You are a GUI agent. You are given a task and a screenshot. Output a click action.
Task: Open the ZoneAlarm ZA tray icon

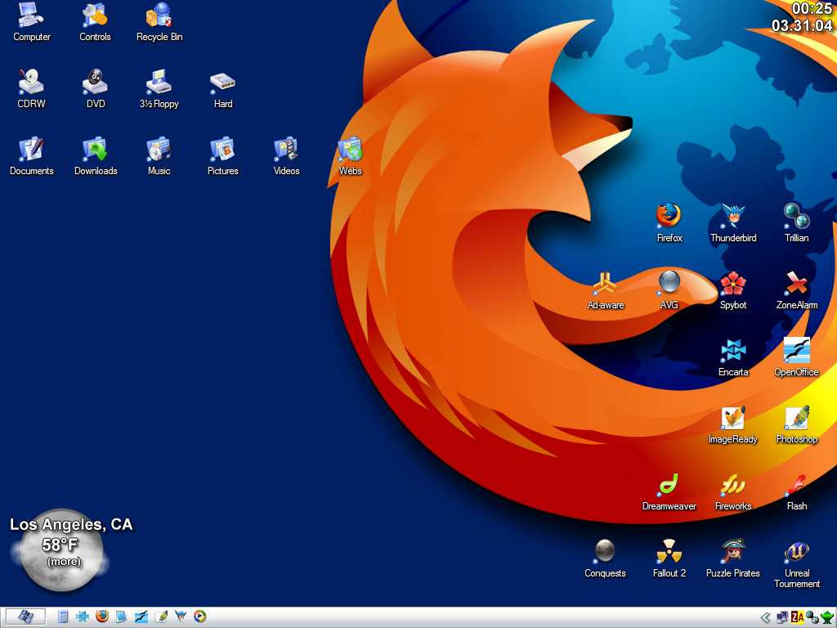798,618
